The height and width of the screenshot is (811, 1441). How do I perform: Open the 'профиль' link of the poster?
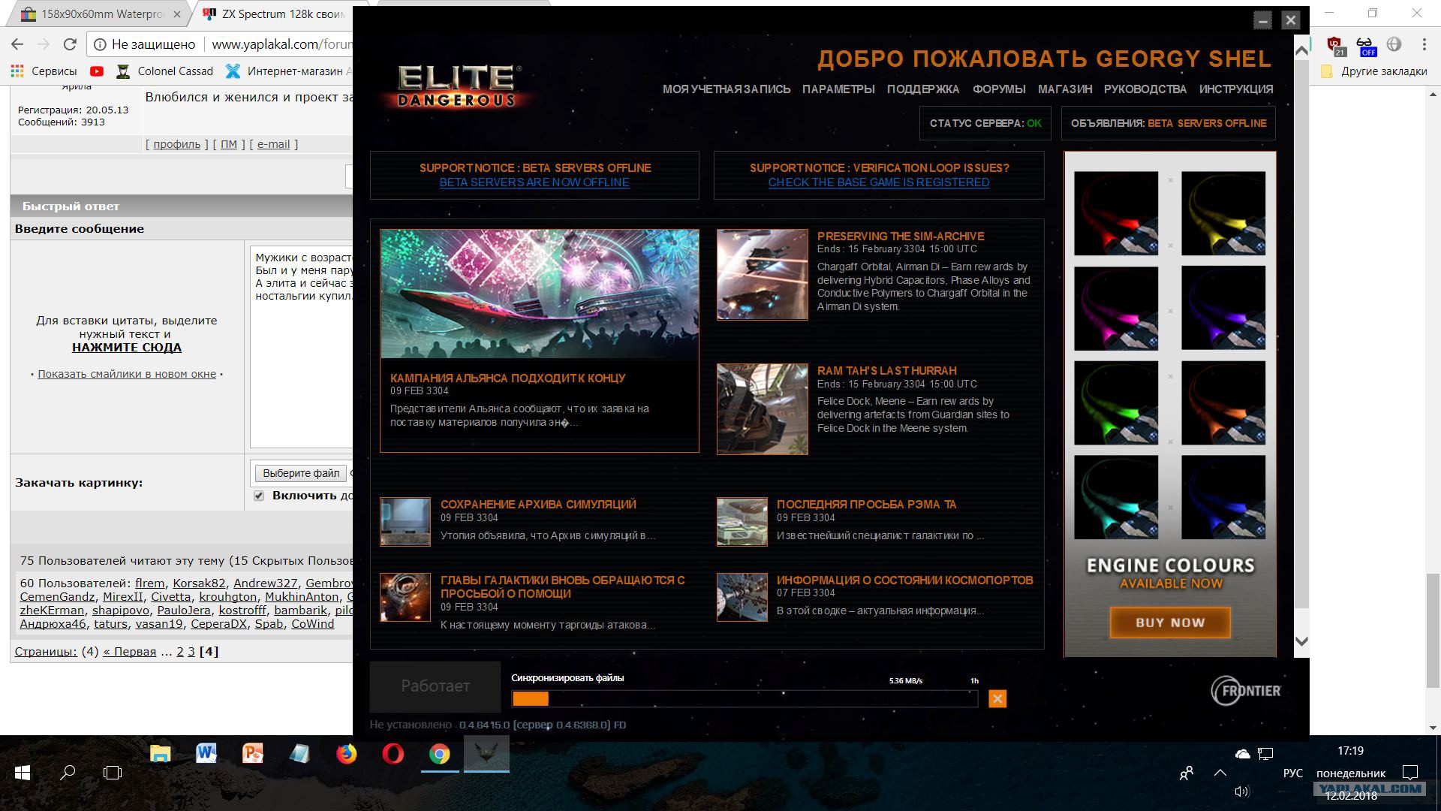pyautogui.click(x=176, y=144)
